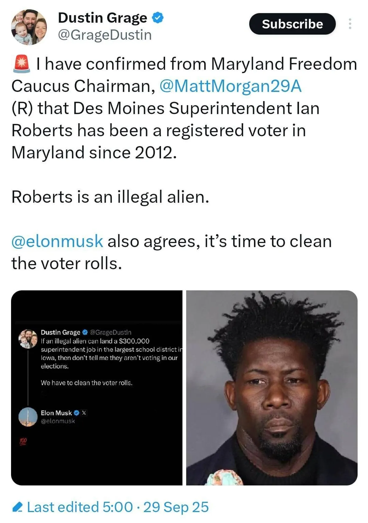The image size is (368, 523).
Task: Open the three-dot more options menu
Action: click(x=350, y=24)
